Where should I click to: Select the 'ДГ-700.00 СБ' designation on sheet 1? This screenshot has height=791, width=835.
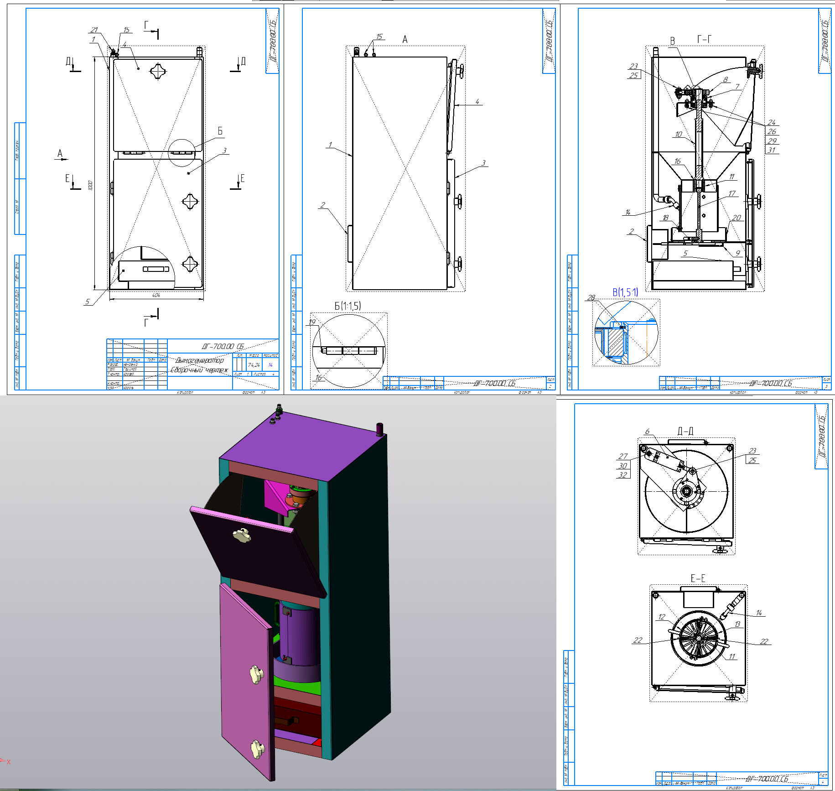(x=223, y=346)
